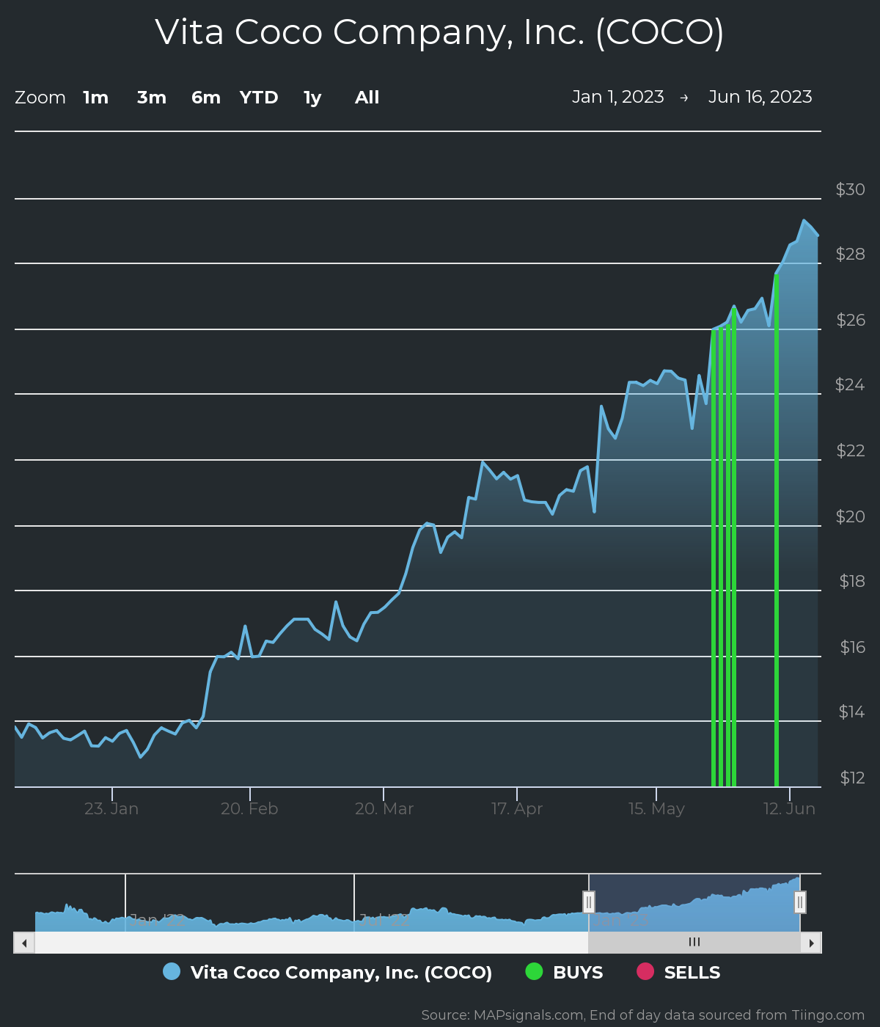Click the '$12' price axis label
Screen dimensions: 880x1027
852,778
